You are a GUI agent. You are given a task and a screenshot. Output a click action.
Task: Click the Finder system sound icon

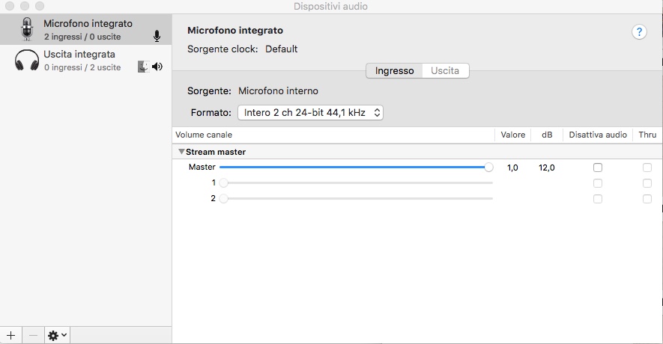pyautogui.click(x=144, y=67)
